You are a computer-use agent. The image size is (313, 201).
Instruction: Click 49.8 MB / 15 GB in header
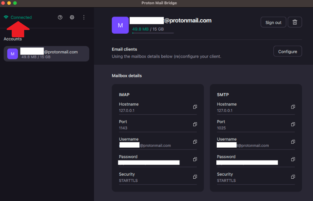point(148,29)
